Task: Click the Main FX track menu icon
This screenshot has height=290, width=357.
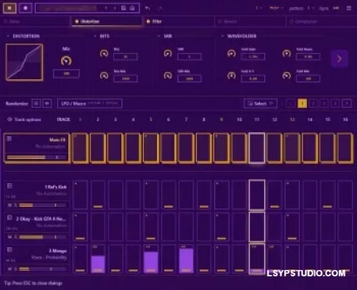Action: coord(10,139)
